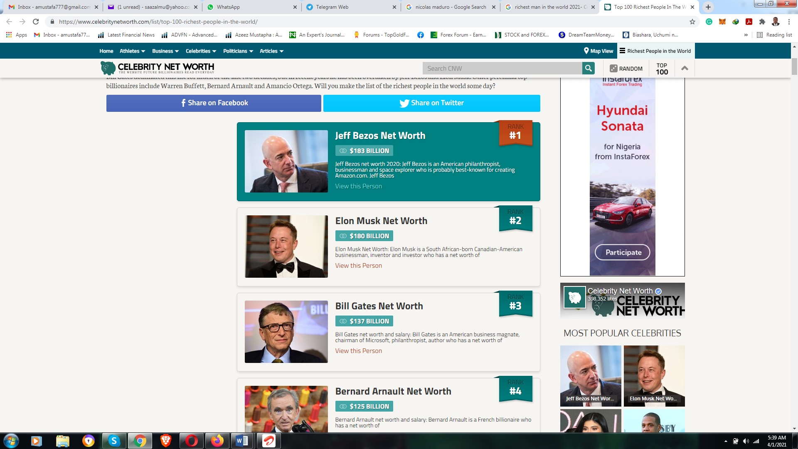Open the Chrome three-dot menu
This screenshot has height=449, width=798.
click(789, 22)
